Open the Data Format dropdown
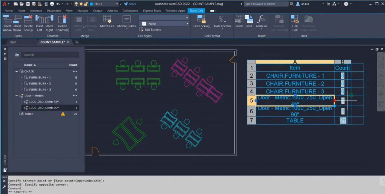385x194 pixels. 222,29
